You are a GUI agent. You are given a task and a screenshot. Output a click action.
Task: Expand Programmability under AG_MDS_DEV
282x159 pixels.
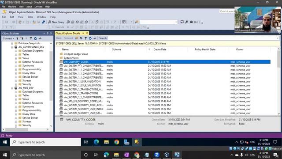click(x=16, y=110)
